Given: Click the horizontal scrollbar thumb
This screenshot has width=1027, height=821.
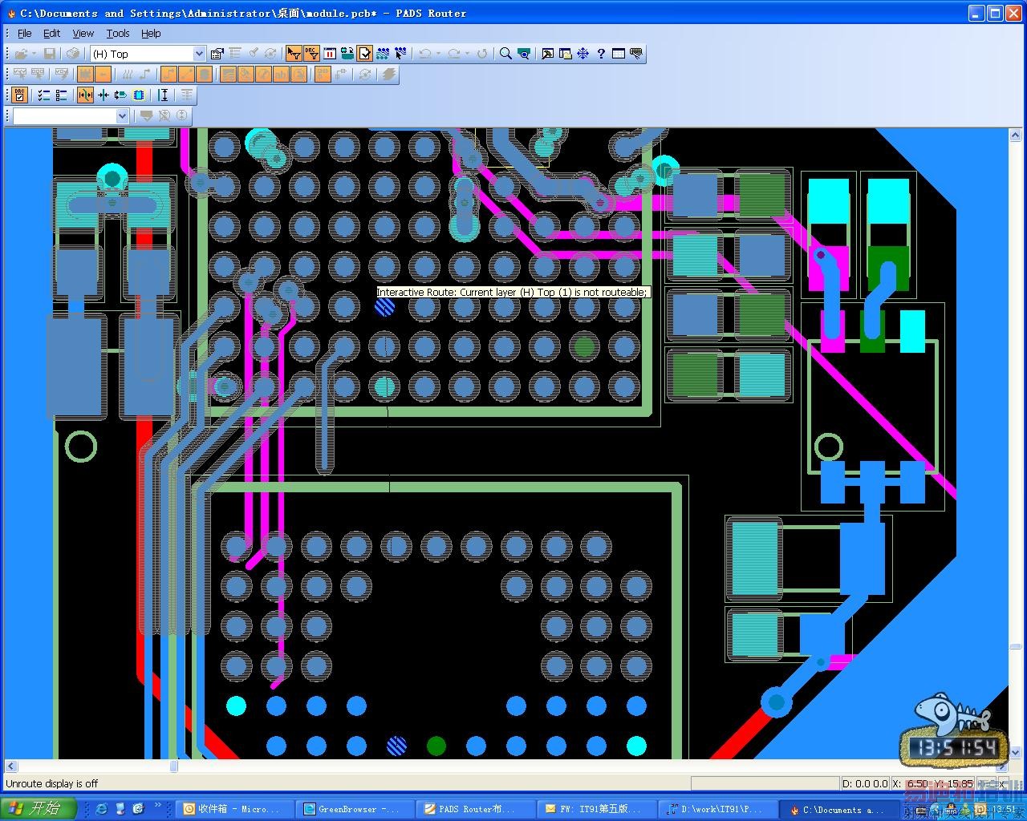Looking at the screenshot, I should (173, 766).
